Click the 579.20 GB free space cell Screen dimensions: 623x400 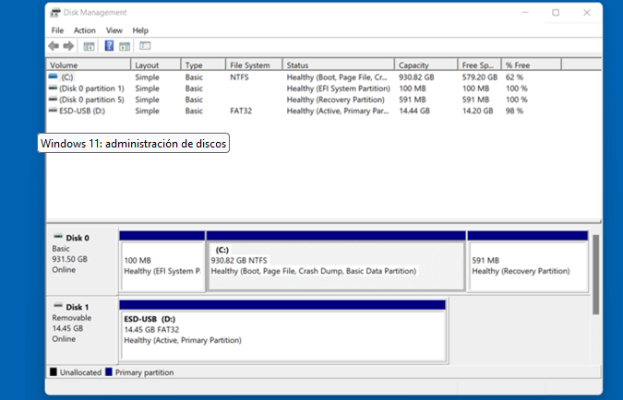(480, 77)
